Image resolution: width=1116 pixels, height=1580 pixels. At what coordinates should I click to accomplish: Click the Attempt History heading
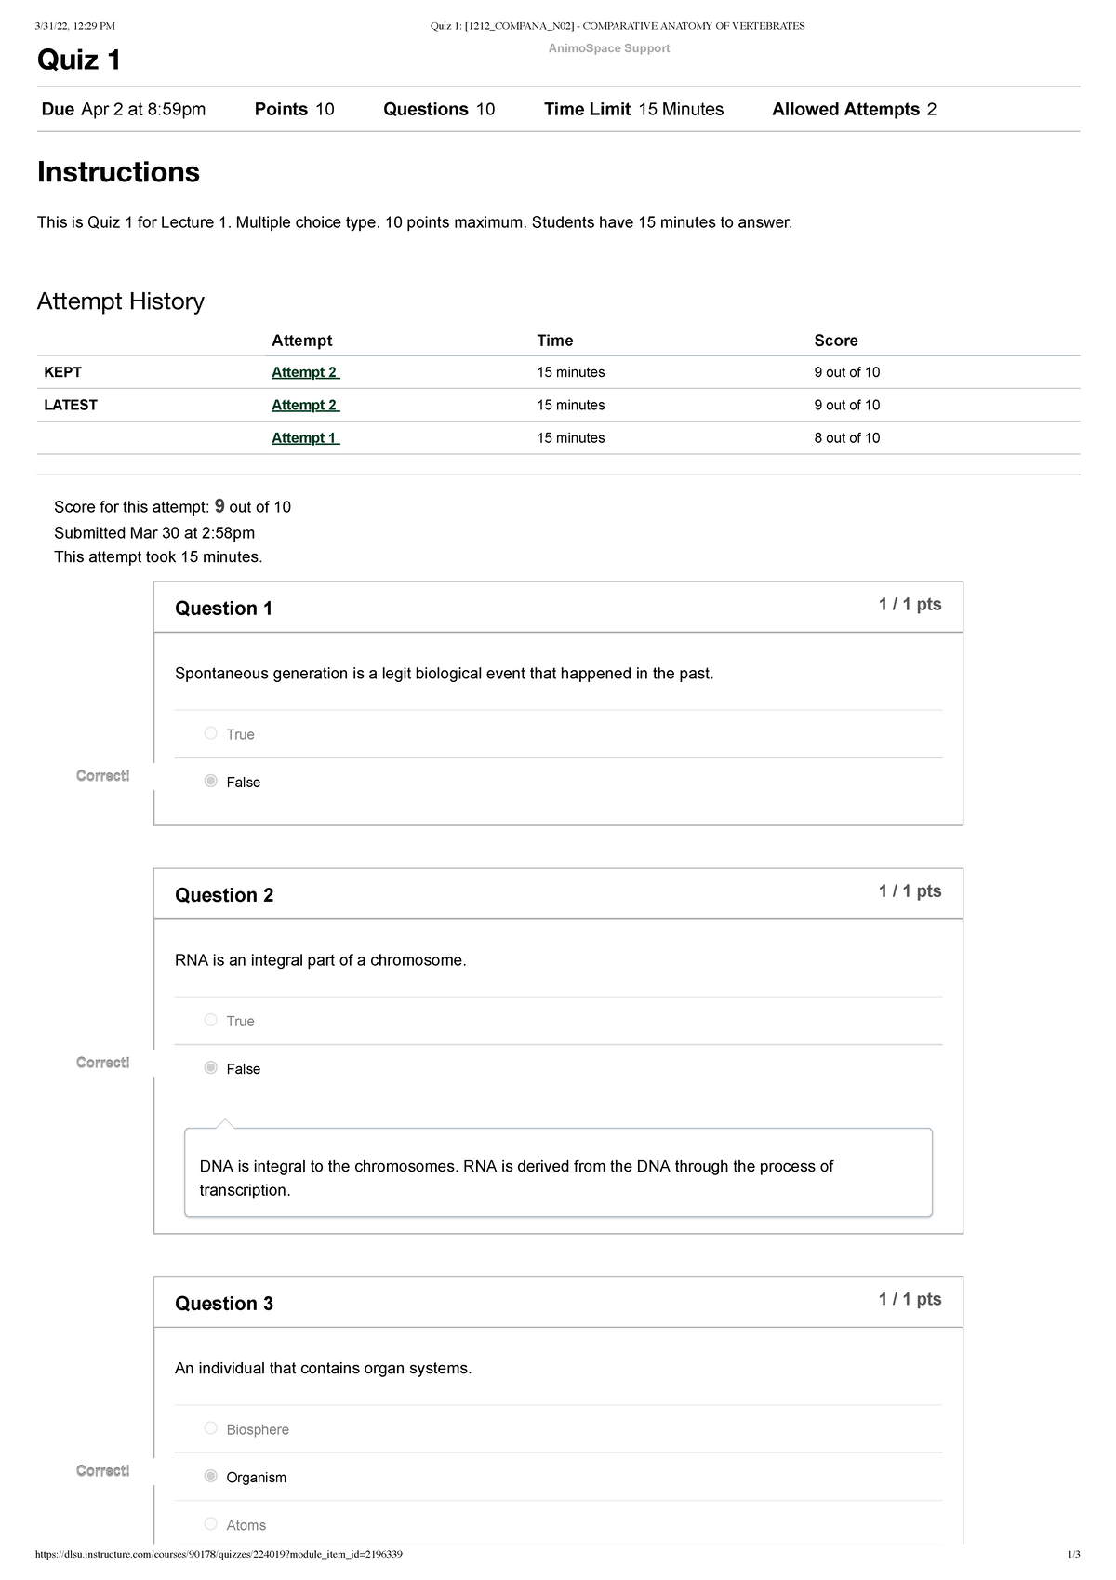point(121,301)
